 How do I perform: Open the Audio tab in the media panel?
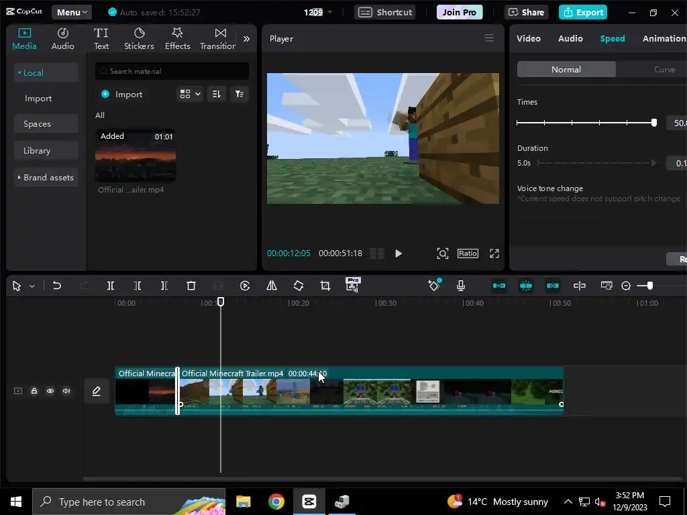pyautogui.click(x=62, y=39)
